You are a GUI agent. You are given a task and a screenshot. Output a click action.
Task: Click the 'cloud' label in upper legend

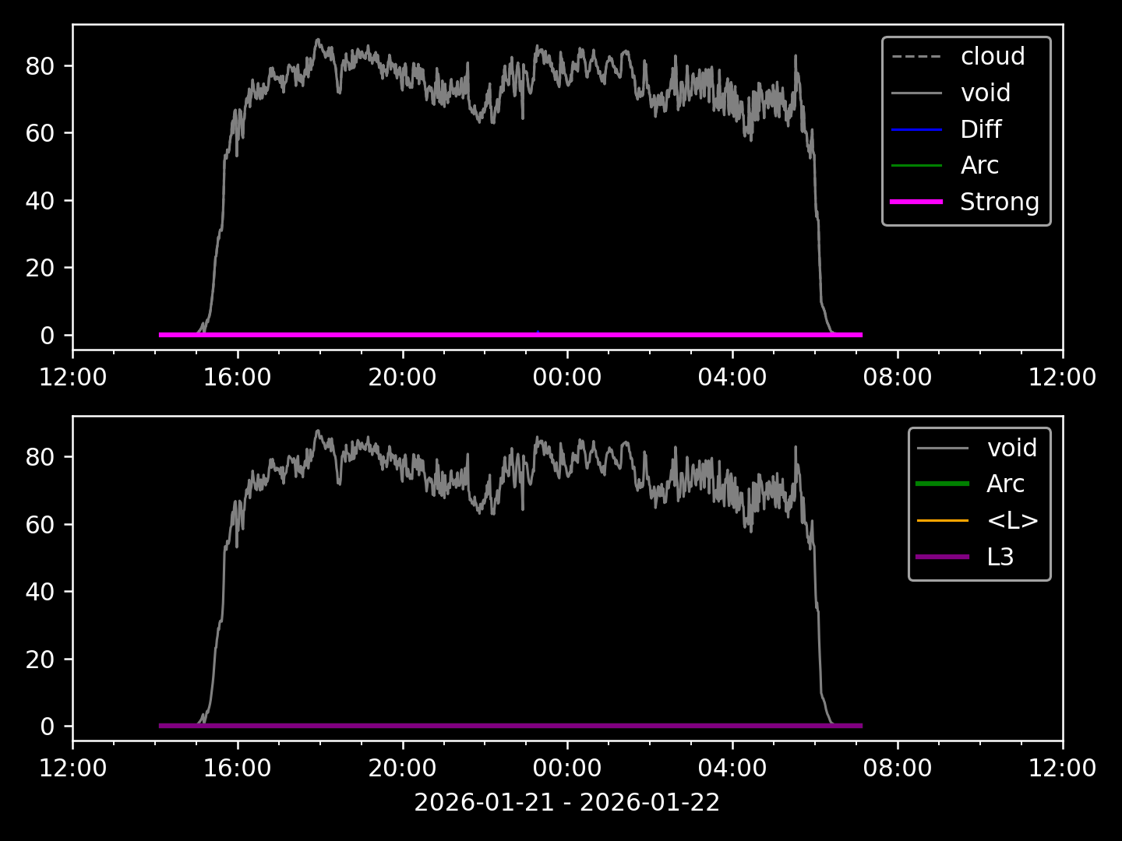click(x=992, y=57)
